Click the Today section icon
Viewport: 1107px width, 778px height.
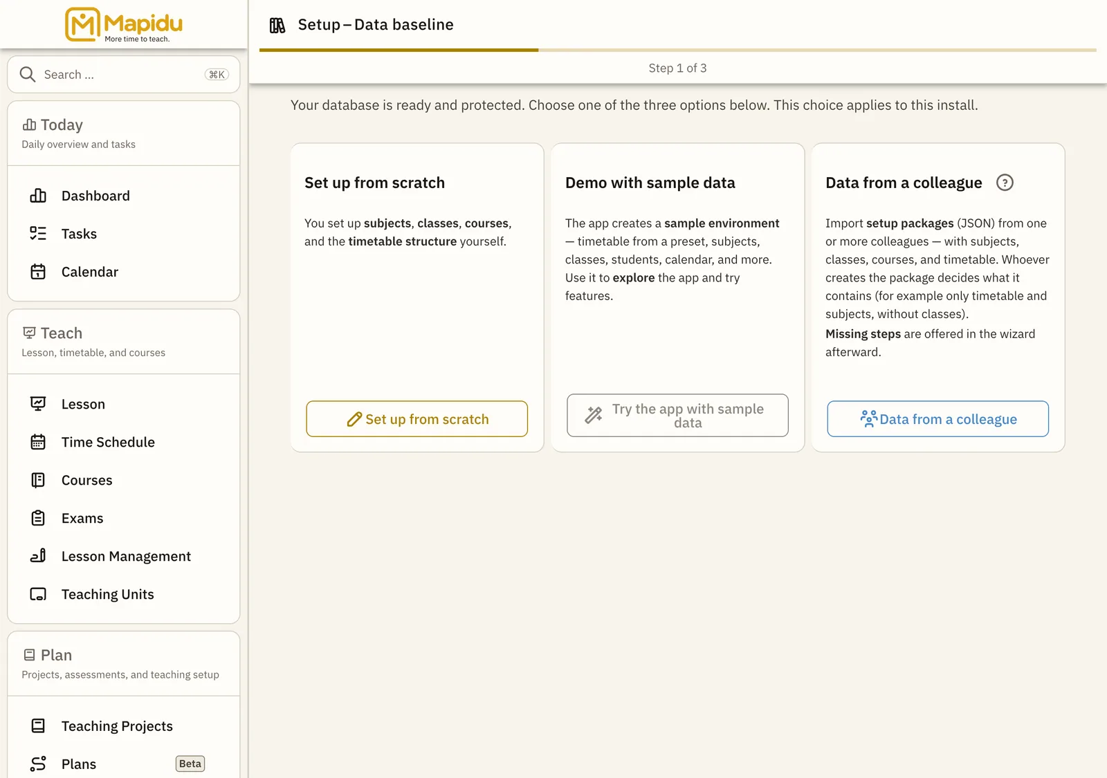click(x=29, y=125)
